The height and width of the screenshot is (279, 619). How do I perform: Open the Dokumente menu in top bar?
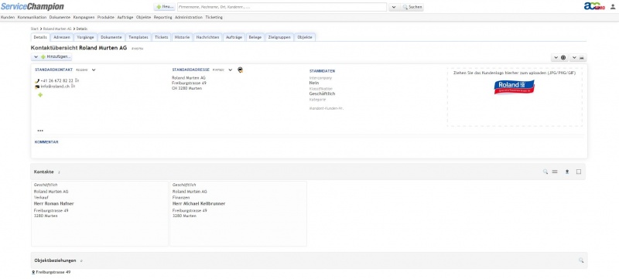click(x=60, y=17)
